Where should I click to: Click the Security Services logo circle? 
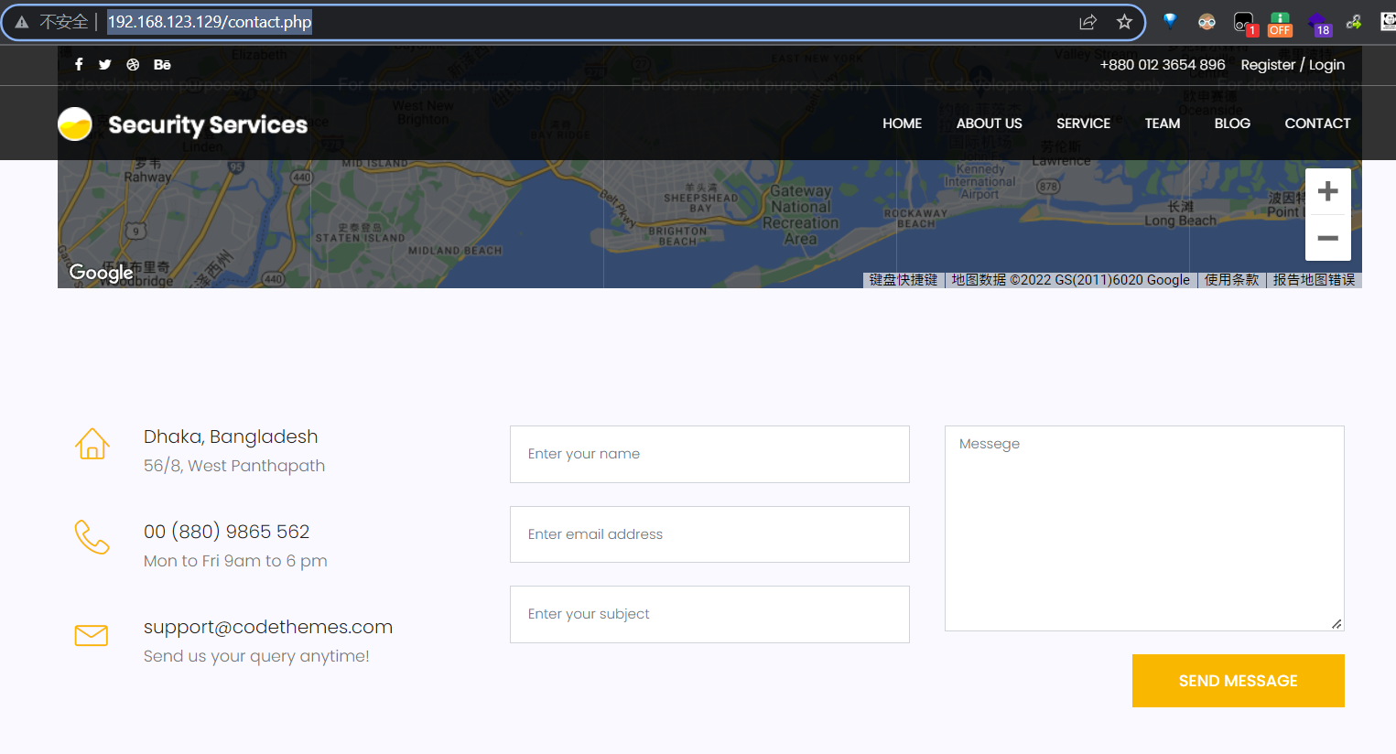[x=75, y=124]
